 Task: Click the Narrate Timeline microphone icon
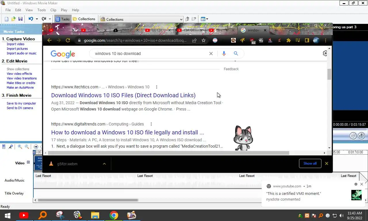coord(11,147)
